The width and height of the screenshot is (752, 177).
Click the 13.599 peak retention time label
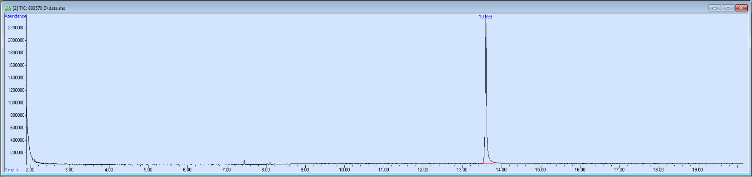[486, 17]
